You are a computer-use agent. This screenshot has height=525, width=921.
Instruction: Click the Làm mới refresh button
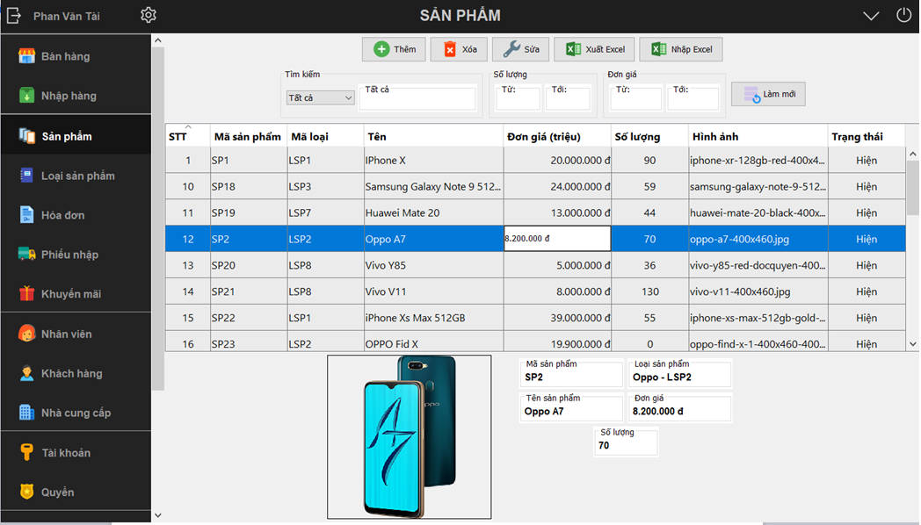(x=768, y=94)
